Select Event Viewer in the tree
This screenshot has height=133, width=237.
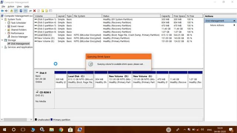pos(17,26)
